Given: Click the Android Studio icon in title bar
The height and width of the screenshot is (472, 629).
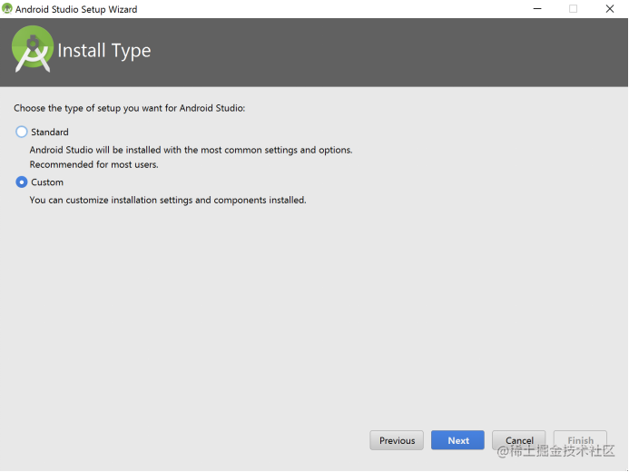Looking at the screenshot, I should tap(7, 8).
